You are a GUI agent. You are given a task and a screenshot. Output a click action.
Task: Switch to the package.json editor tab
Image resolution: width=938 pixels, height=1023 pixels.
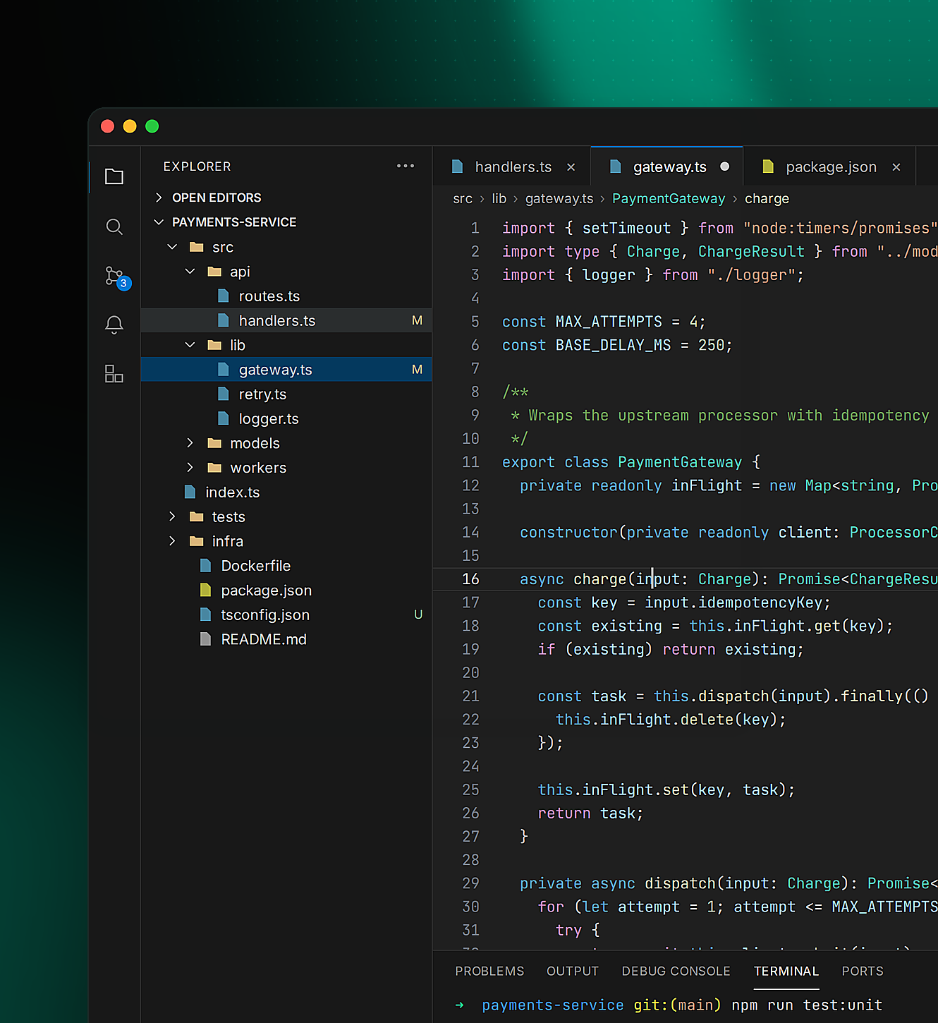831,167
